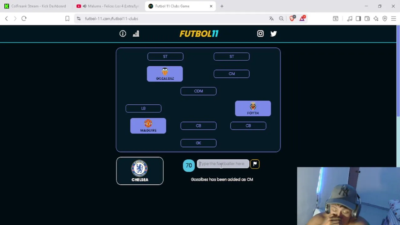Click the Brave Rewards triangle icon

(302, 18)
